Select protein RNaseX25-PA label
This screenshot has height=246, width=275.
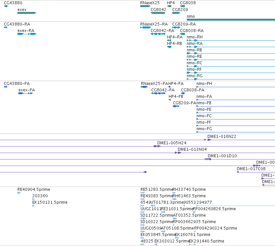click(154, 83)
